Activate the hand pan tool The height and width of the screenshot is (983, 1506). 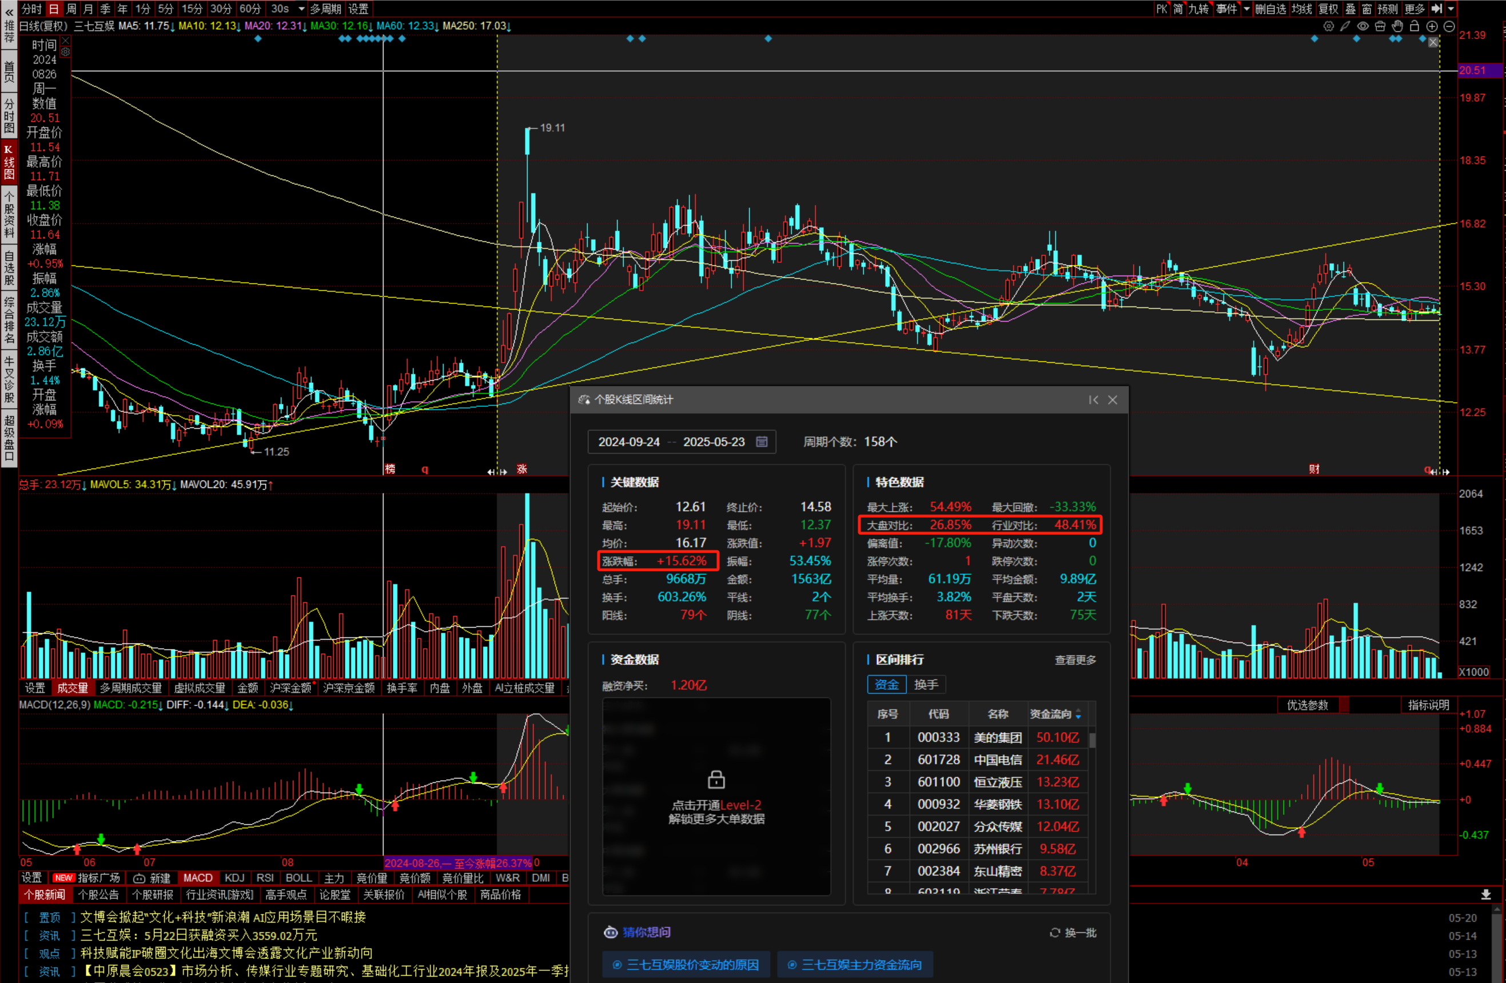coord(1397,26)
